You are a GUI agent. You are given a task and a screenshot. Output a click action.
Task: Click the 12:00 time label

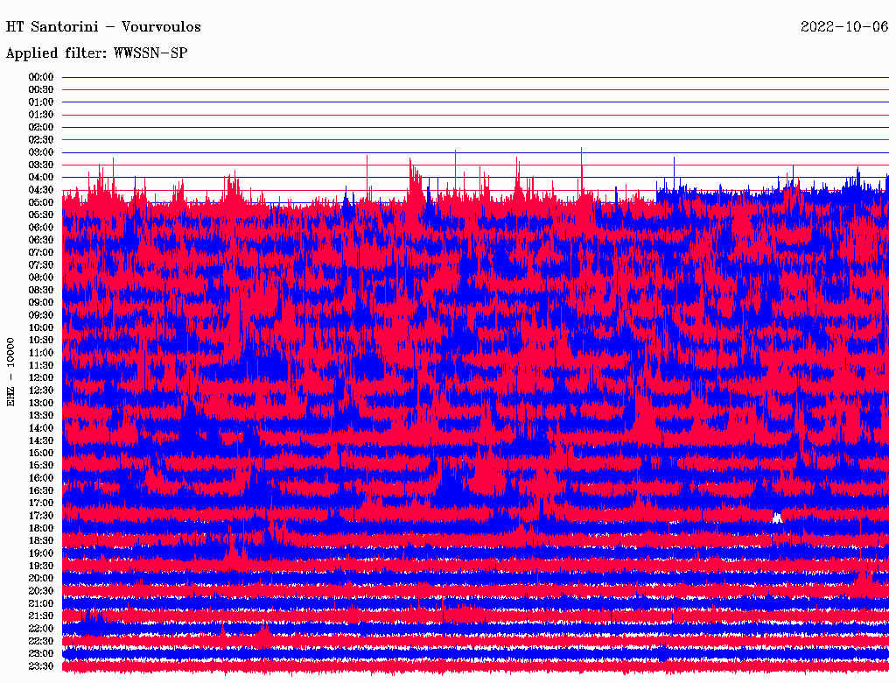41,377
